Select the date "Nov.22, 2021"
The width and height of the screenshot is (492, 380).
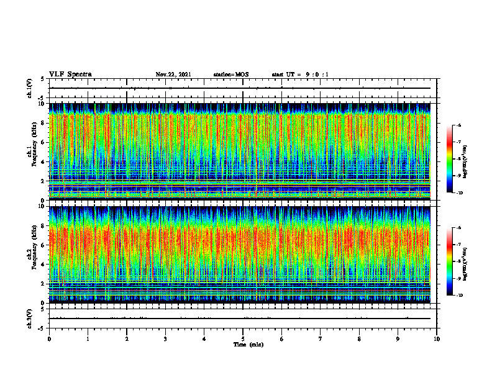[173, 75]
